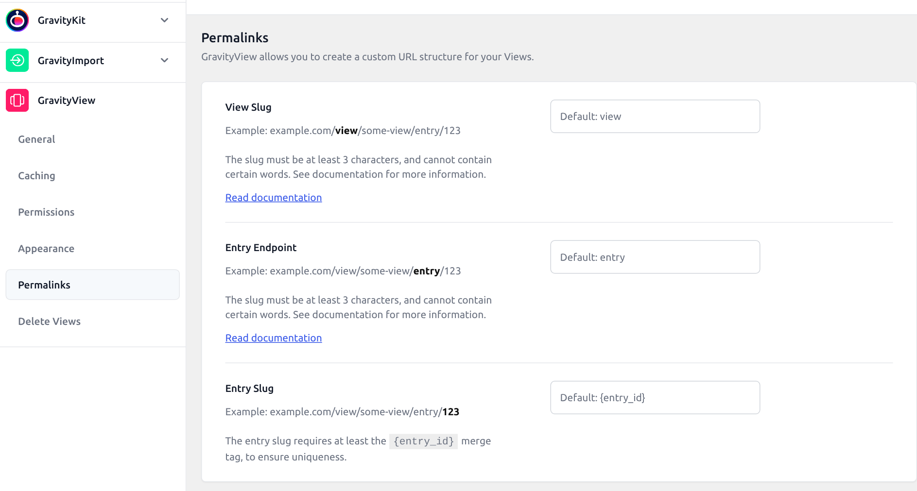Click the Permalinks page heading
This screenshot has height=491, width=917.
pyautogui.click(x=235, y=38)
